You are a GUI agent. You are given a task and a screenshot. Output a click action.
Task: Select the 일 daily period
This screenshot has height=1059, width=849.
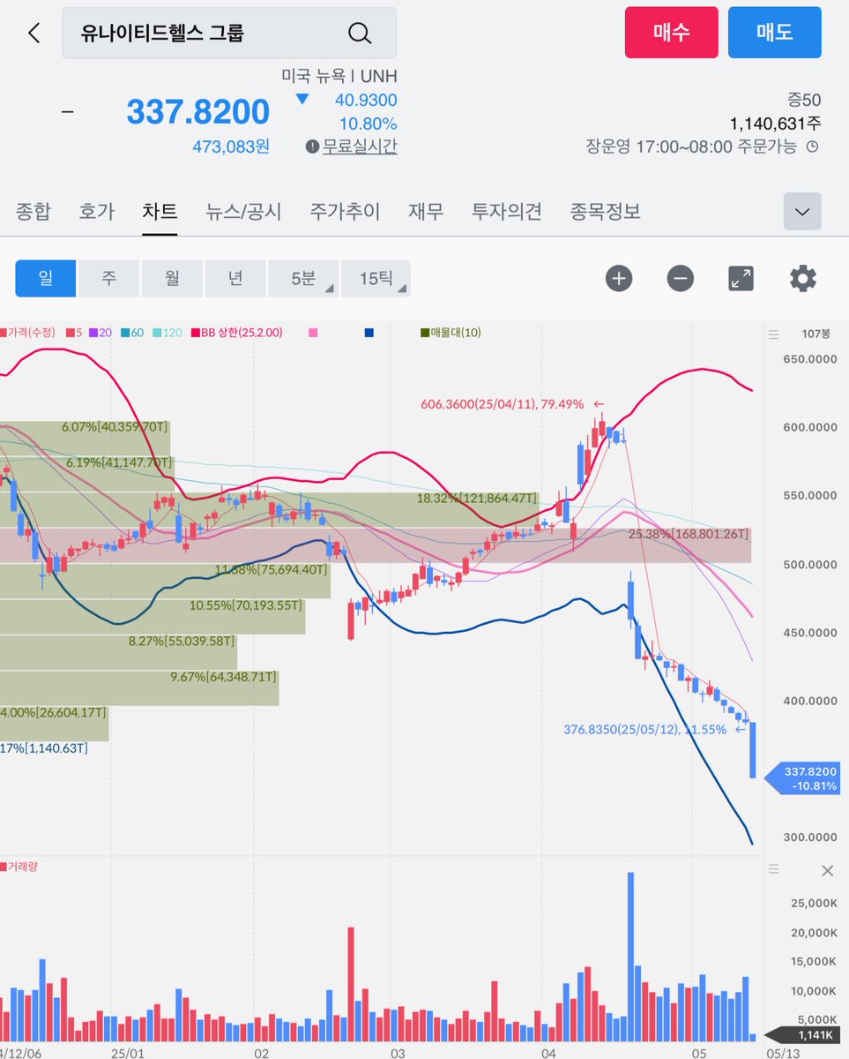pos(46,279)
